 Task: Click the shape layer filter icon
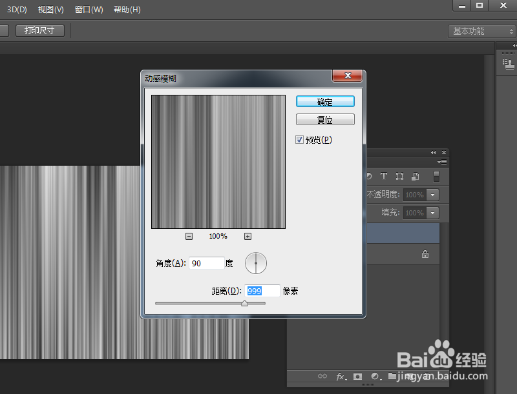click(x=401, y=175)
